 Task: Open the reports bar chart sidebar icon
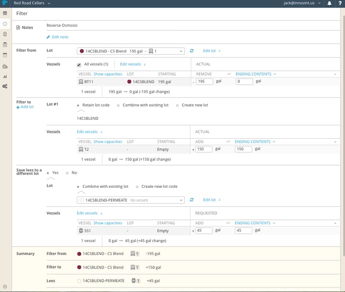click(5, 77)
